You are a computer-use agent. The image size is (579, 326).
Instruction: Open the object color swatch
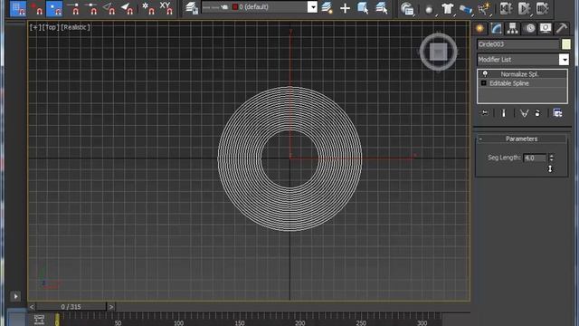coord(565,44)
